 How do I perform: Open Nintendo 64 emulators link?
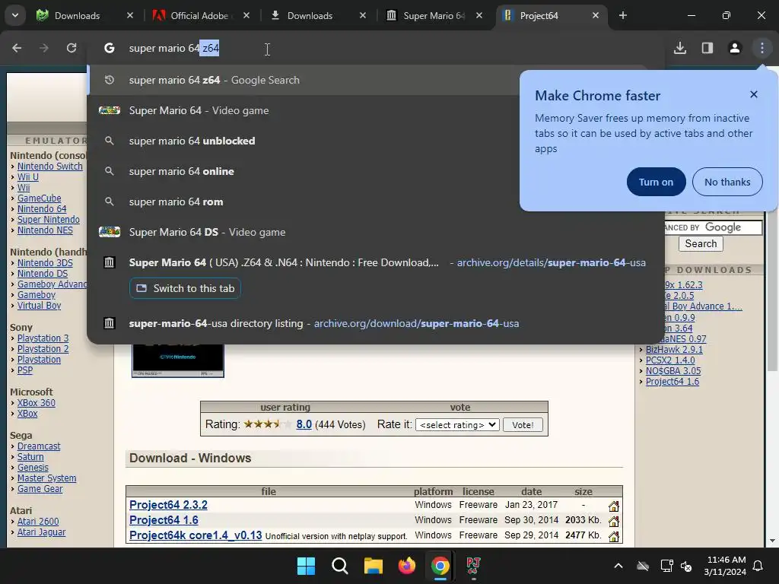42,209
